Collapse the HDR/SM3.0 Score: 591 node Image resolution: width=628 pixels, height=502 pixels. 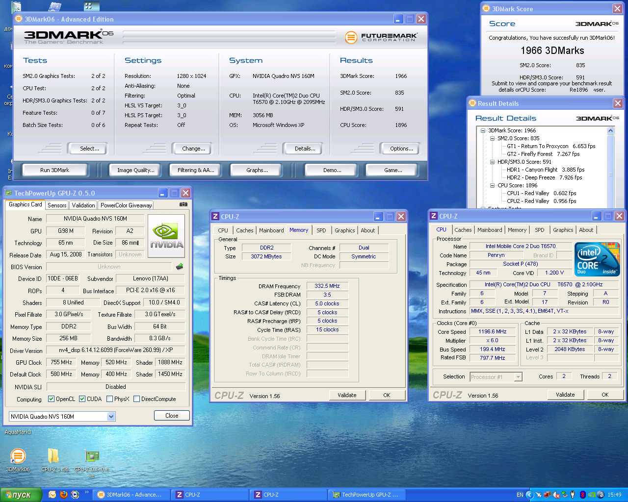(492, 162)
